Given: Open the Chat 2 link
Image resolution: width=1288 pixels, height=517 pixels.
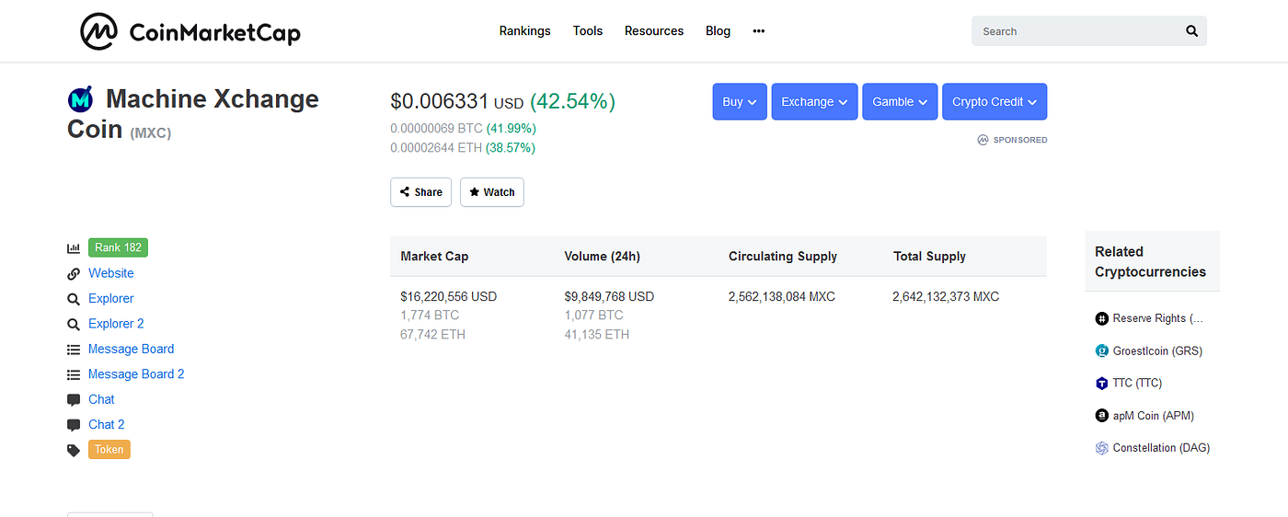Looking at the screenshot, I should [x=107, y=425].
